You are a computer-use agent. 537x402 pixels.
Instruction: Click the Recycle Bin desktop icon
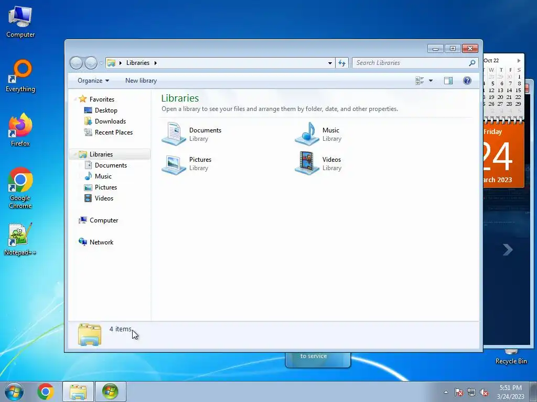511,357
